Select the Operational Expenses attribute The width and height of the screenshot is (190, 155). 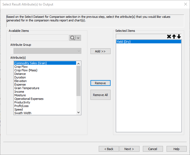45,99
